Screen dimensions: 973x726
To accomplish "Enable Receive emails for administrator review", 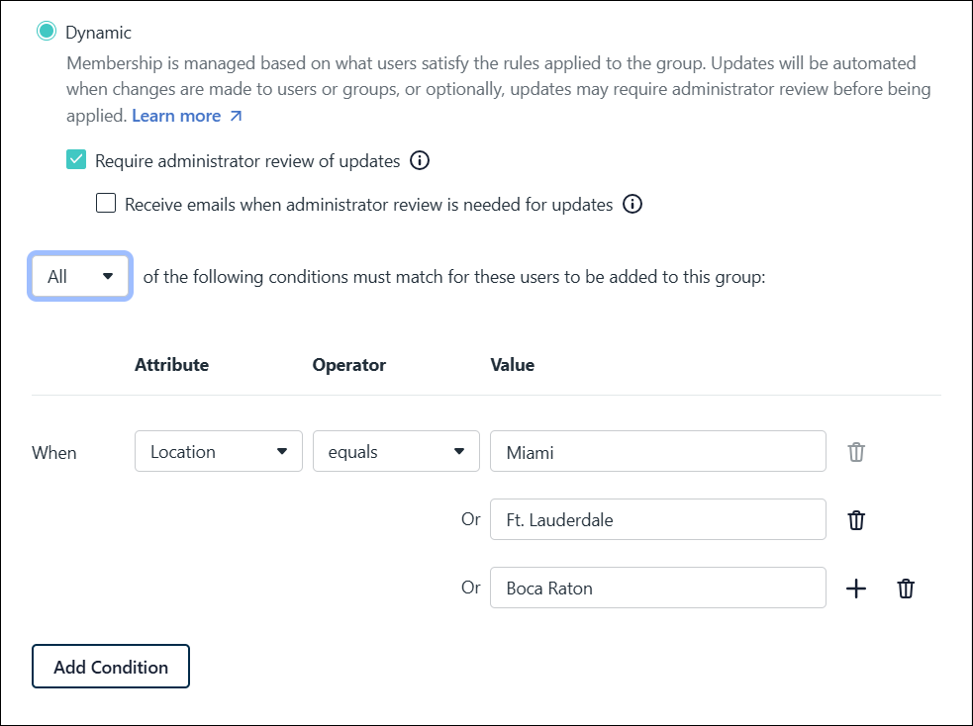I will point(106,205).
